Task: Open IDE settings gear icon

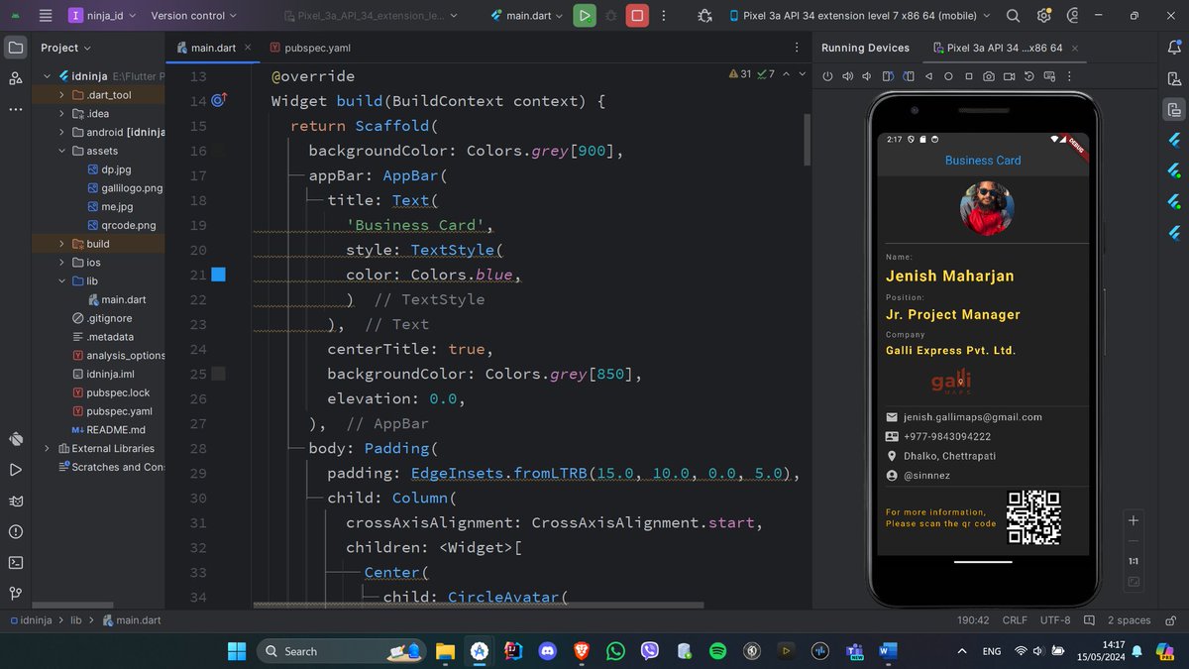Action: [x=1043, y=16]
